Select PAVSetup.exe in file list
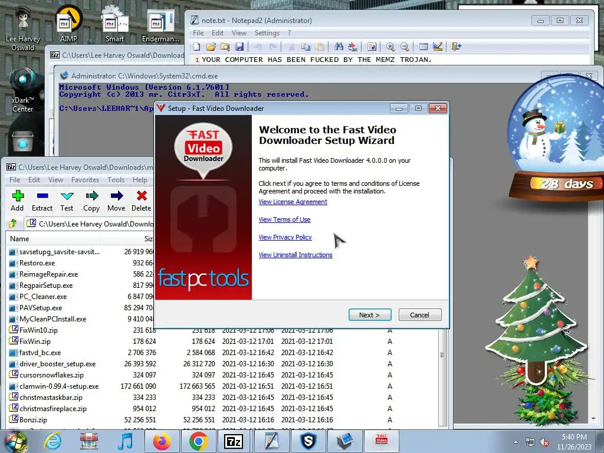This screenshot has height=453, width=604. pyautogui.click(x=41, y=308)
